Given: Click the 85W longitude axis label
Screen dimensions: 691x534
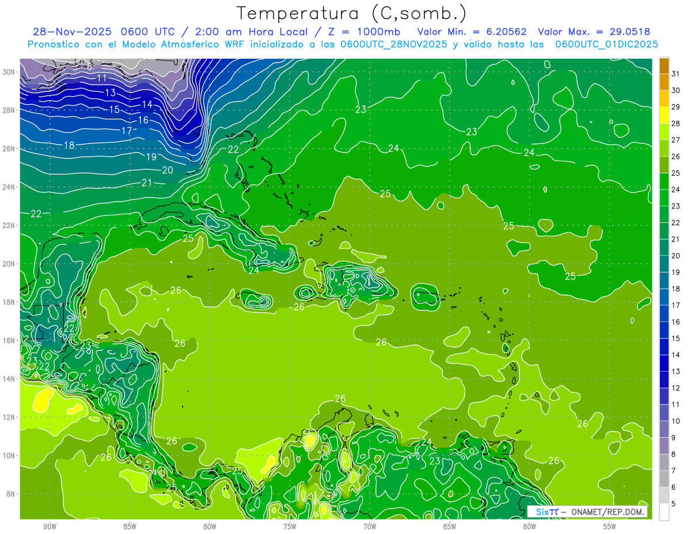Looking at the screenshot, I should [130, 527].
